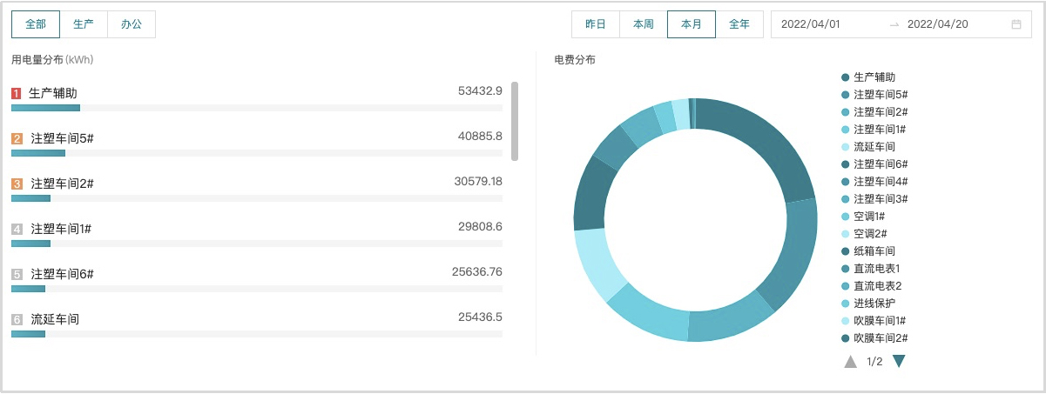Click rank 2 badge for 注塑车间5#
The height and width of the screenshot is (394, 1046).
(17, 138)
